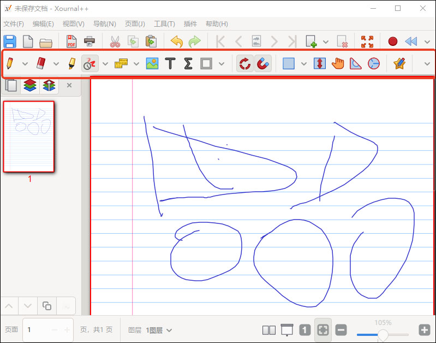Open the Eraser options dropdown arrow
The height and width of the screenshot is (343, 436).
(x=56, y=64)
